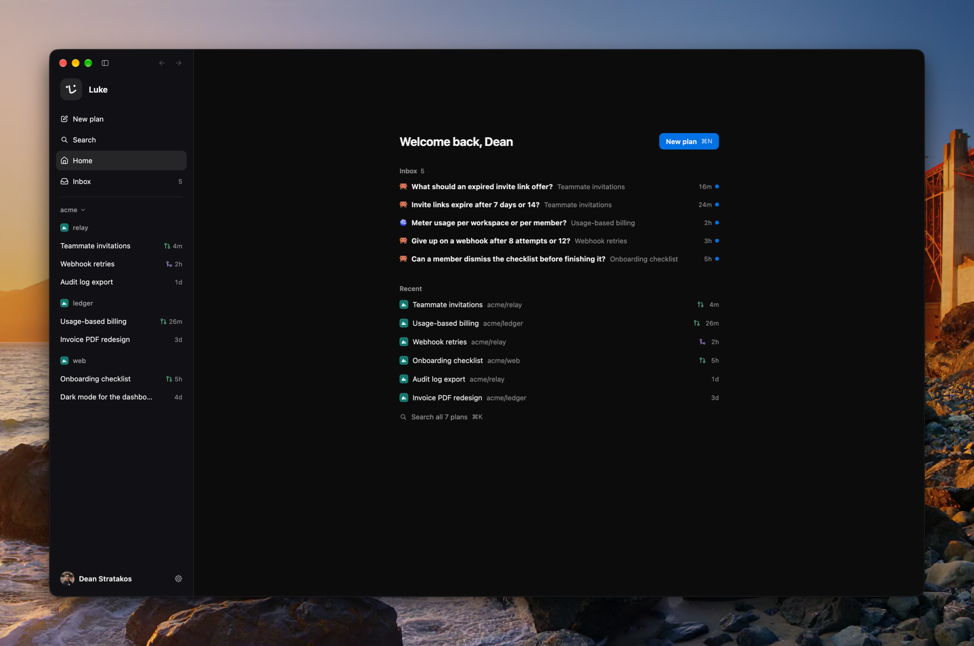Click the Inbox 5 section heading

(412, 171)
